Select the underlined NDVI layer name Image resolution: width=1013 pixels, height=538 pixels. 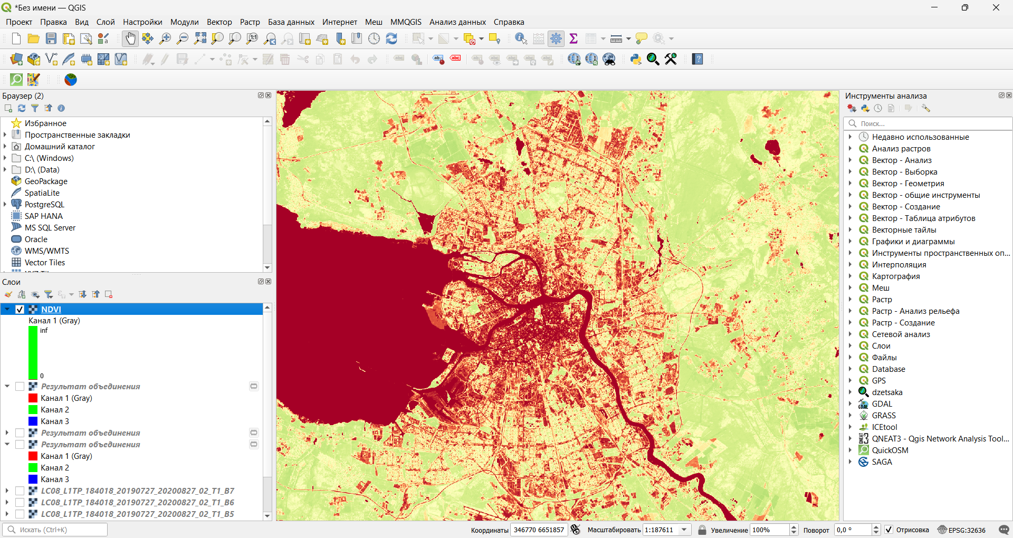(x=51, y=310)
